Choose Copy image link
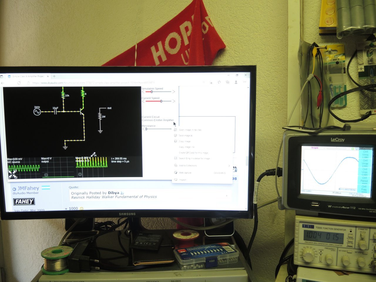Image resolution: width=376 pixels, height=282 pixels. (202, 147)
